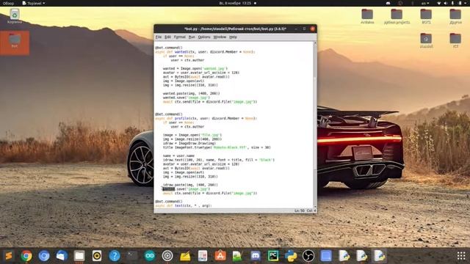Click the IDLE editor vertical scrollbar

315,125
